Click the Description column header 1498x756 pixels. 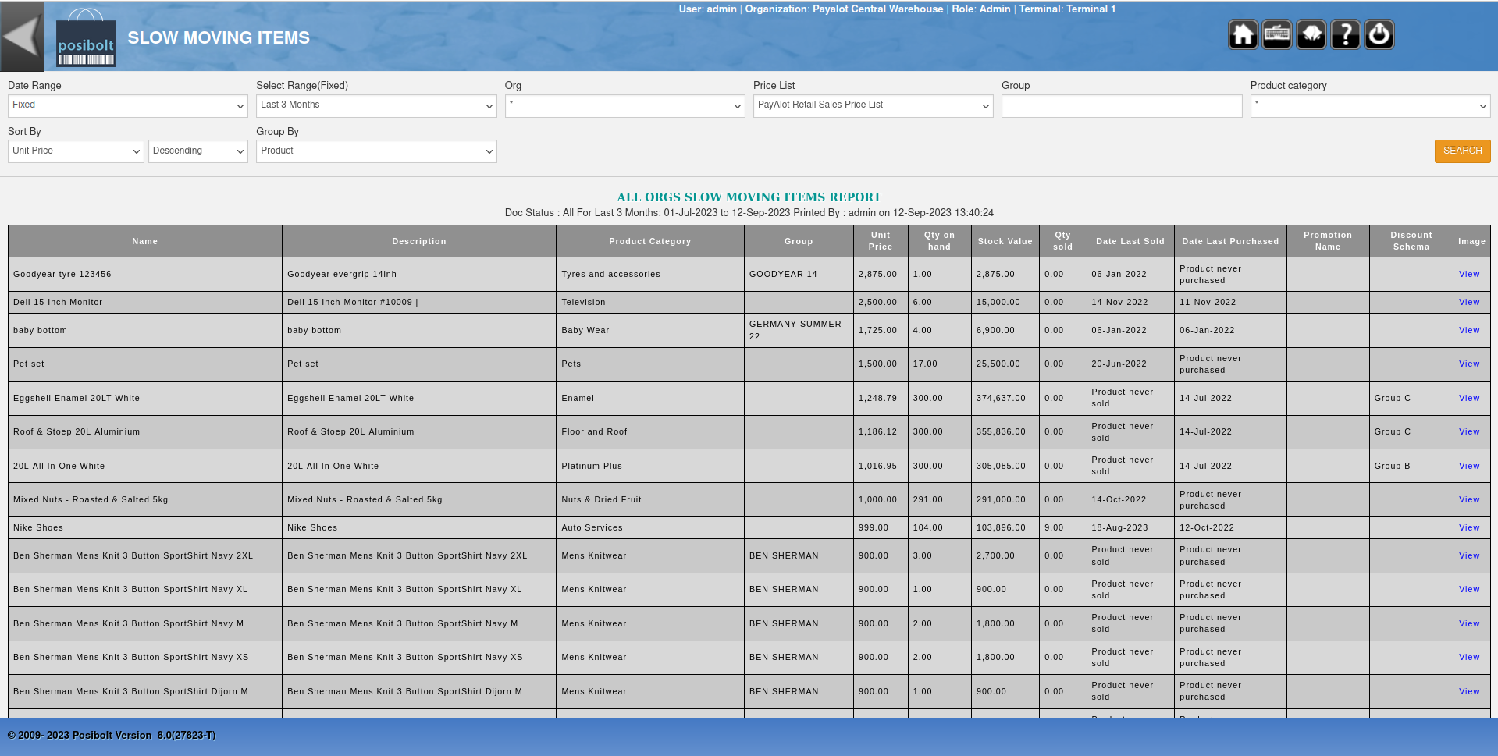click(x=419, y=242)
